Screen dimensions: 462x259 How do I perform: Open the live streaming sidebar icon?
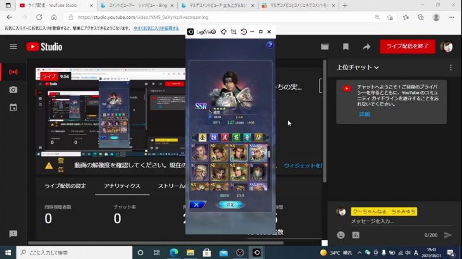pyautogui.click(x=13, y=72)
